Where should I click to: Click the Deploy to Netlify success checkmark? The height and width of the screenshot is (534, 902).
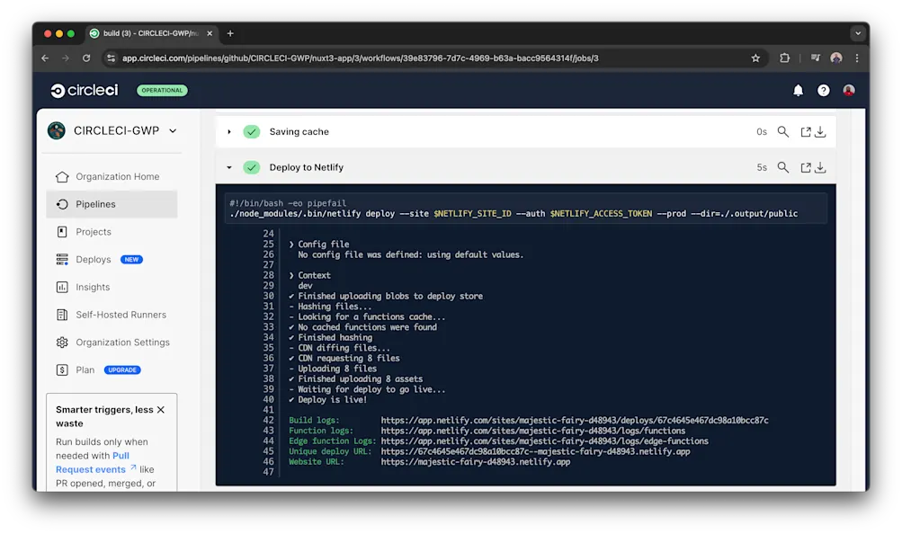(252, 167)
